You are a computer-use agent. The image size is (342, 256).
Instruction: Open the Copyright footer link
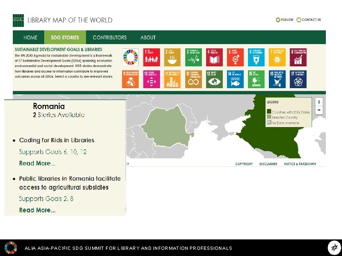[244, 164]
